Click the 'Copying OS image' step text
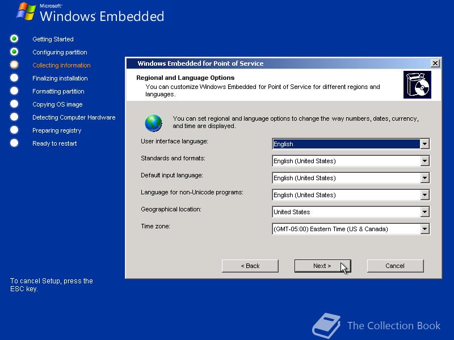The height and width of the screenshot is (340, 454). 57,104
